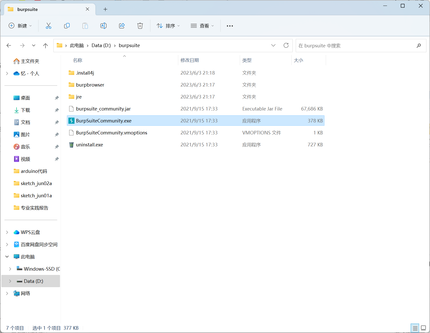This screenshot has height=333, width=430.
Task: Open the 新建 (New) dropdown
Action: (20, 26)
